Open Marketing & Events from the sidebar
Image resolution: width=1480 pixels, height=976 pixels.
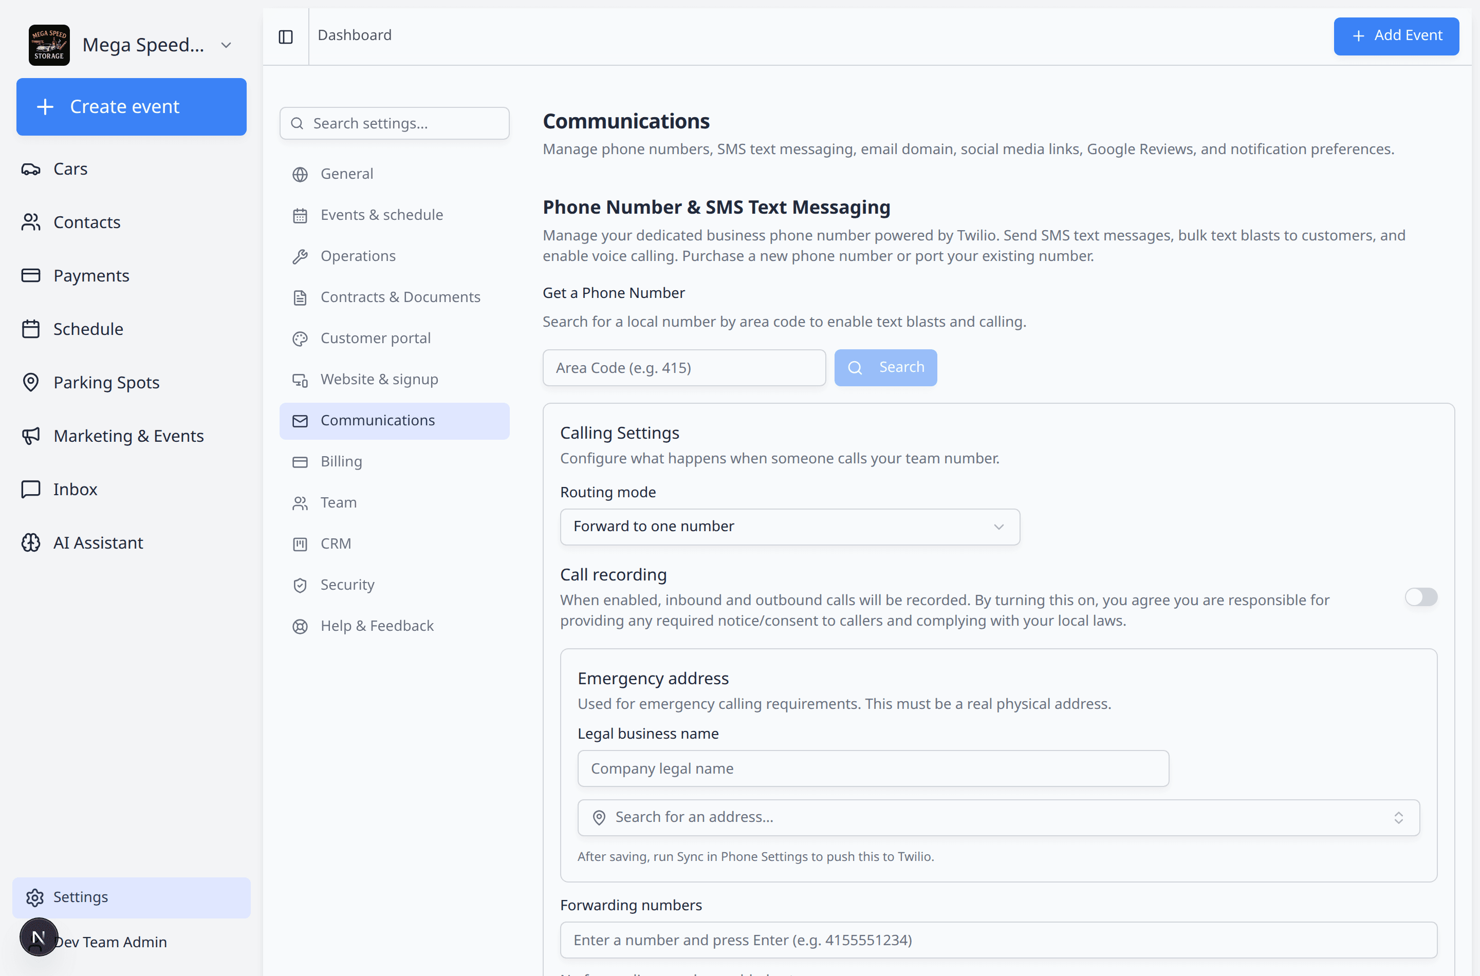132,436
